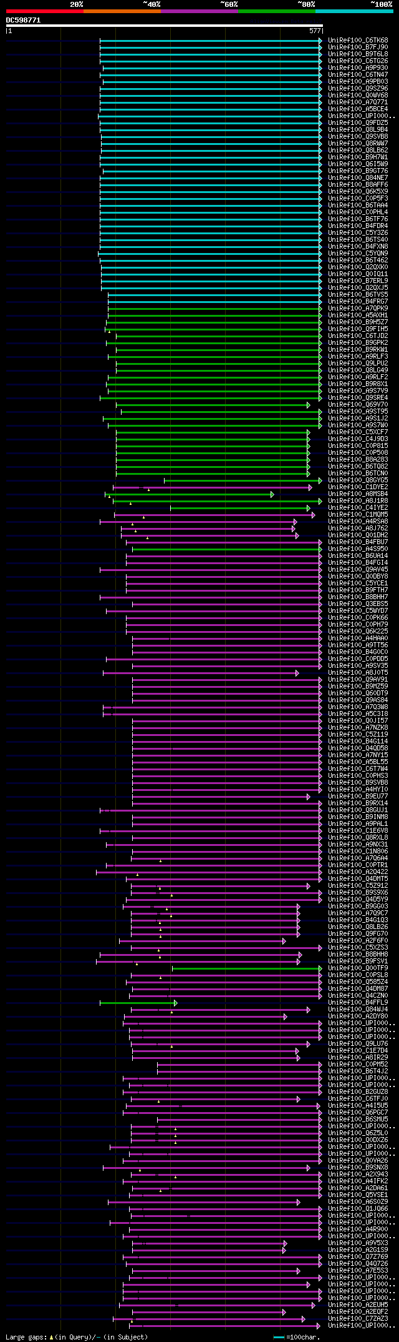
Task: Click the red 20% legend segment
Action: [45, 11]
